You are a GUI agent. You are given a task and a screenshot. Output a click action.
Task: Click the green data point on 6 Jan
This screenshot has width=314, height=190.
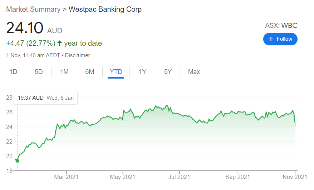click(18, 161)
